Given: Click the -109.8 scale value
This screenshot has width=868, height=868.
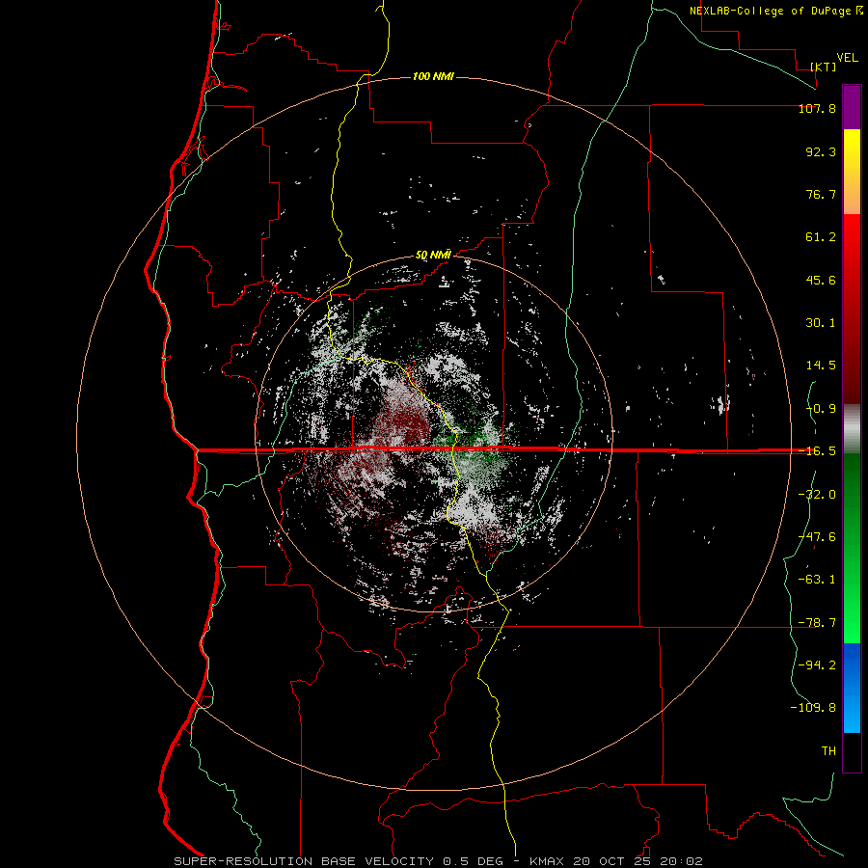Looking at the screenshot, I should point(813,708).
